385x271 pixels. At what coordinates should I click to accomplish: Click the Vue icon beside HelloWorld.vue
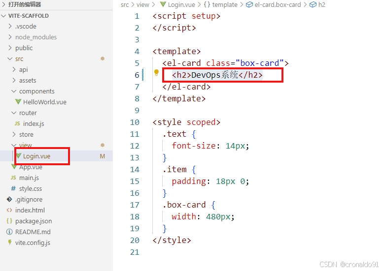pyautogui.click(x=18, y=102)
